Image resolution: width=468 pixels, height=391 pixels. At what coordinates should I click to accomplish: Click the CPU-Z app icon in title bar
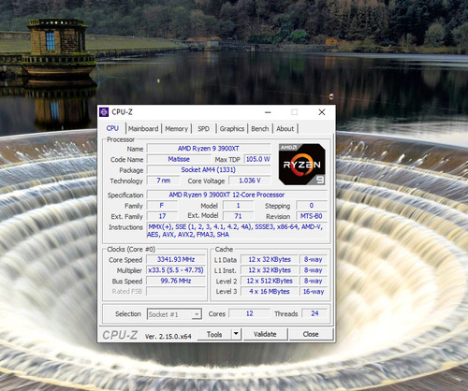point(104,112)
